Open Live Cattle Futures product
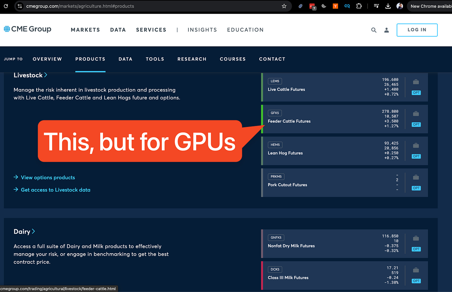452x292 pixels. click(286, 89)
